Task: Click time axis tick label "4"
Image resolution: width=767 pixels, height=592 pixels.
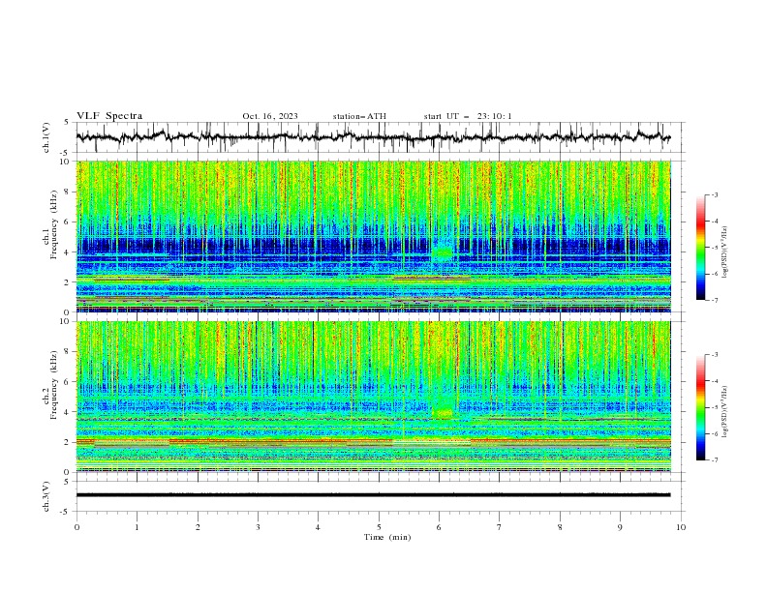Action: (318, 527)
